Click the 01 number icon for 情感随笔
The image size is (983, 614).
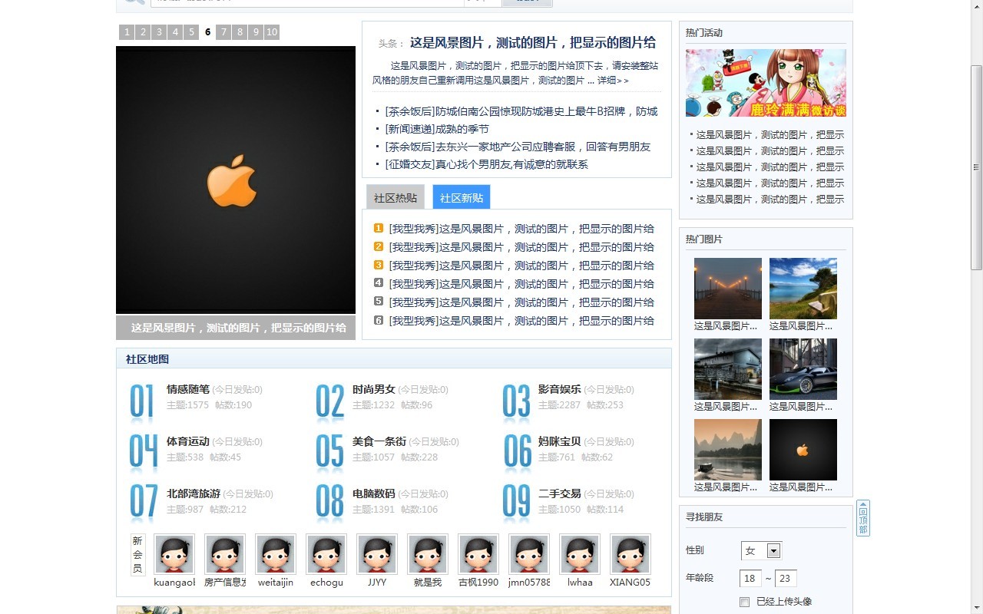click(x=142, y=401)
